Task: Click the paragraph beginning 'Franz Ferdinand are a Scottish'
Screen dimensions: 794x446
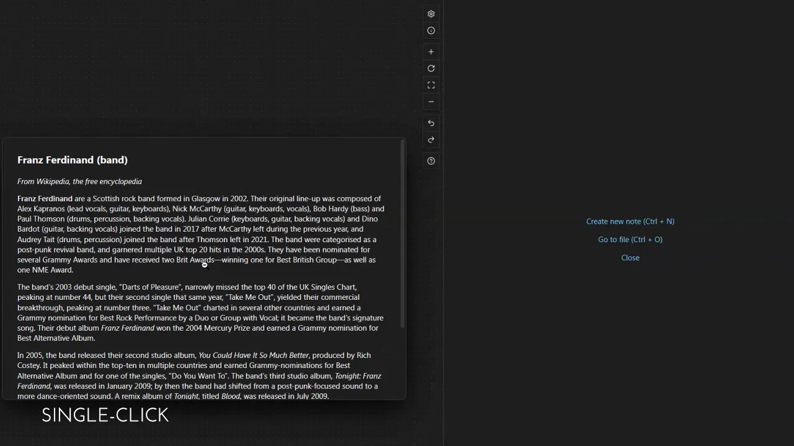Action: click(x=201, y=234)
